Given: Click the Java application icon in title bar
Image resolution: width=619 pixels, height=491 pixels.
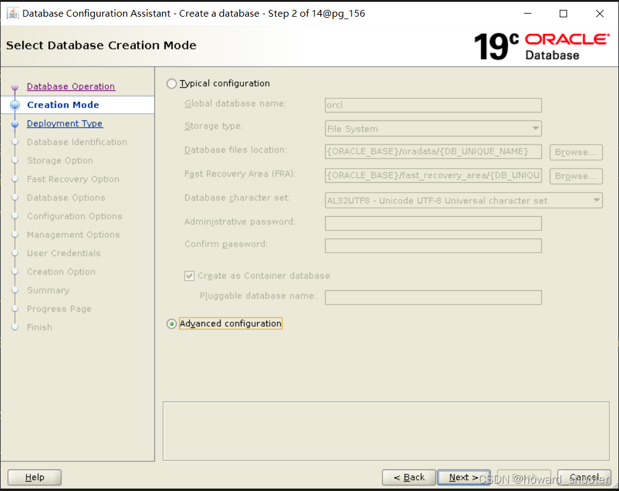Looking at the screenshot, I should 12,14.
